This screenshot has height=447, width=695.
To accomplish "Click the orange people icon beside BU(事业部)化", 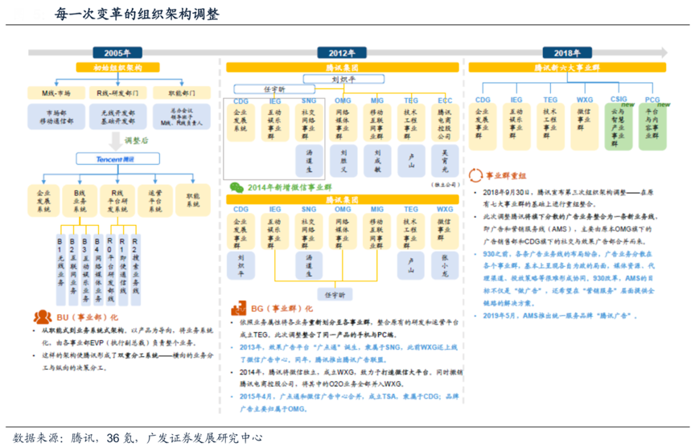I will 42,317.
